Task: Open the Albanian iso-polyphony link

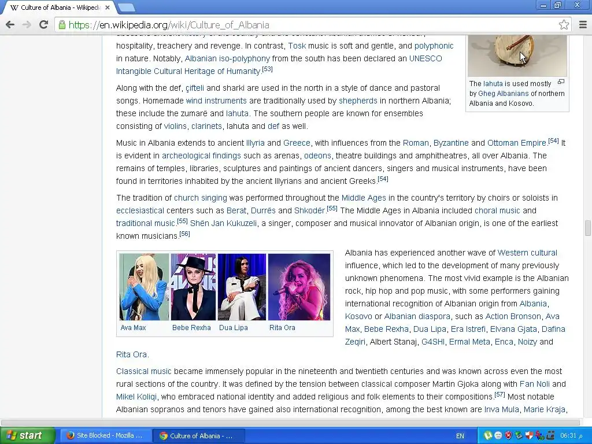Action: pyautogui.click(x=227, y=58)
